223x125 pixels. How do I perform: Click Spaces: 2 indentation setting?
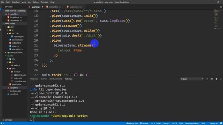coord(167,123)
